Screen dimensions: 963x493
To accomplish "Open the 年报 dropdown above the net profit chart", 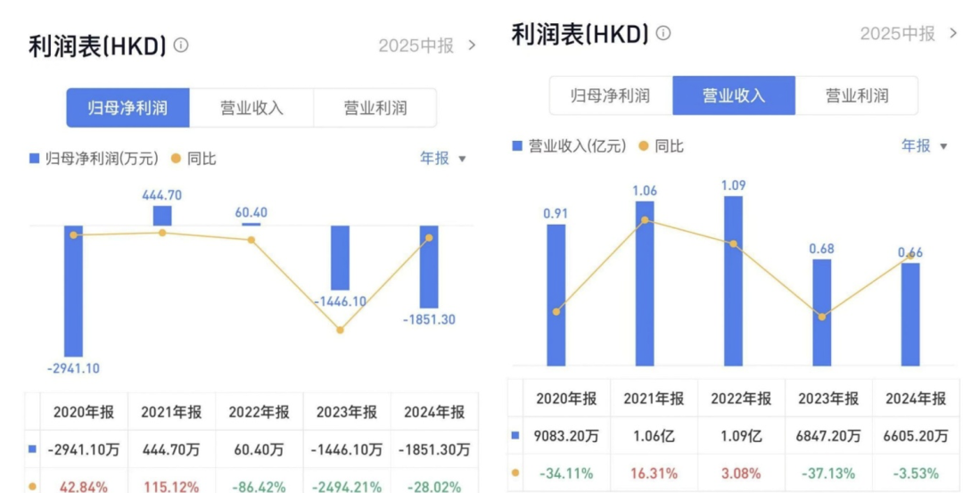I will 442,158.
